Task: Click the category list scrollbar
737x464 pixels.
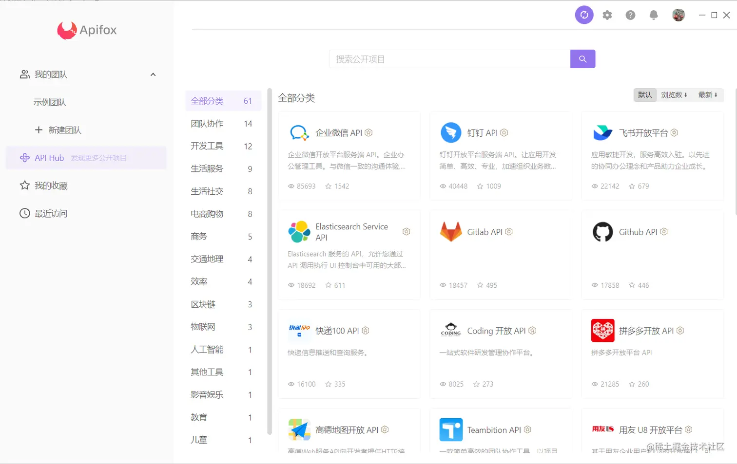Action: pyautogui.click(x=269, y=261)
